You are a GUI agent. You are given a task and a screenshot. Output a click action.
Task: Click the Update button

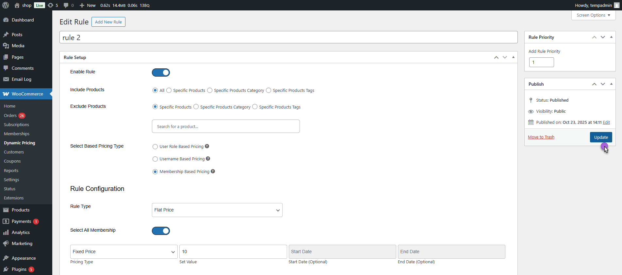pos(601,137)
